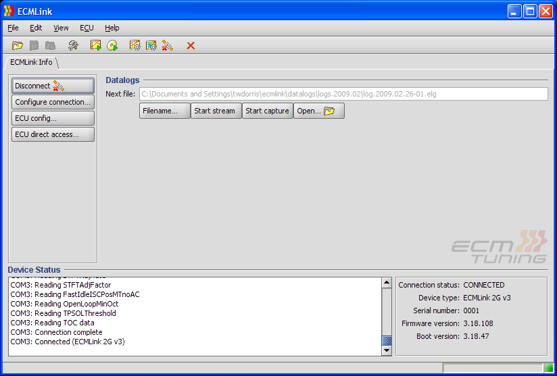Select the ECMLink Info tab
557x376 pixels.
point(31,62)
